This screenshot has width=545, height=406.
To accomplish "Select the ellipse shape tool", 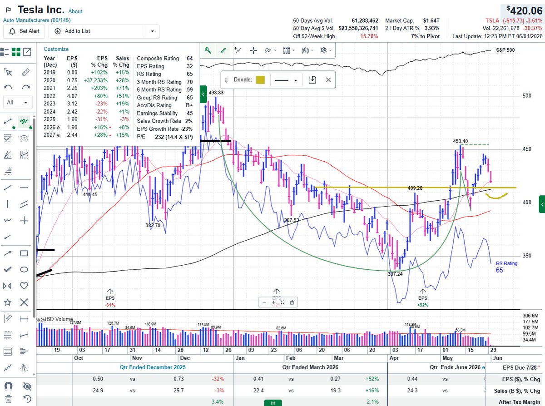I will coord(24,269).
